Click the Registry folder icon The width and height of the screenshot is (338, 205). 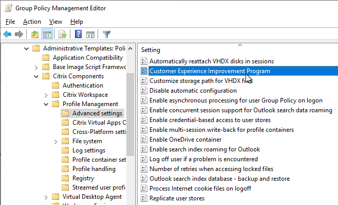click(x=65, y=178)
